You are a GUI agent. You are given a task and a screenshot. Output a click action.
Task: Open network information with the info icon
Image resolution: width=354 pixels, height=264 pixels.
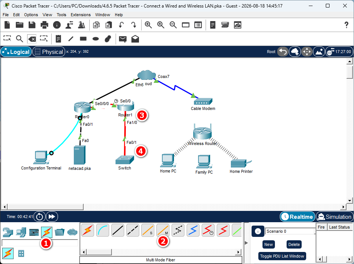click(57, 25)
